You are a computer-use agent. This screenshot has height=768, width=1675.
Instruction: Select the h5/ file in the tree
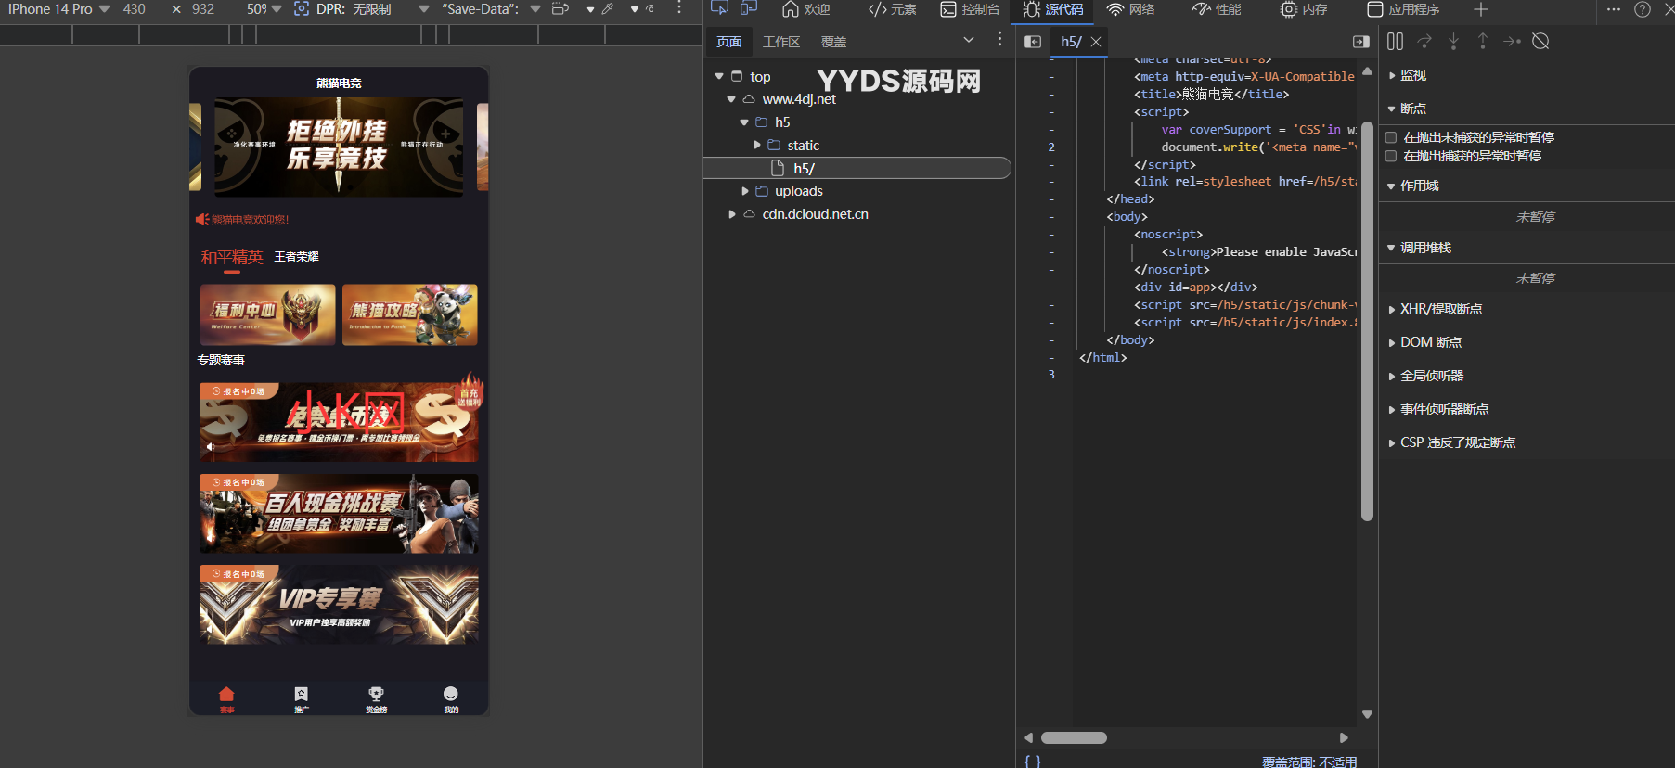pyautogui.click(x=857, y=168)
